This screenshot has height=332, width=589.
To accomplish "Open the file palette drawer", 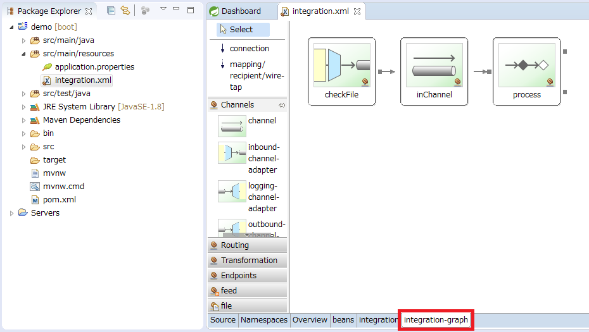I will [x=247, y=305].
